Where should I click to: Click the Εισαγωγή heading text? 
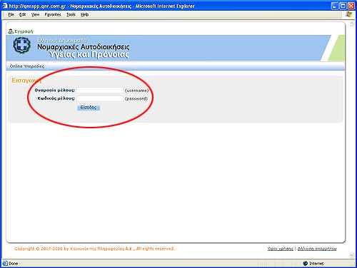pos(26,81)
